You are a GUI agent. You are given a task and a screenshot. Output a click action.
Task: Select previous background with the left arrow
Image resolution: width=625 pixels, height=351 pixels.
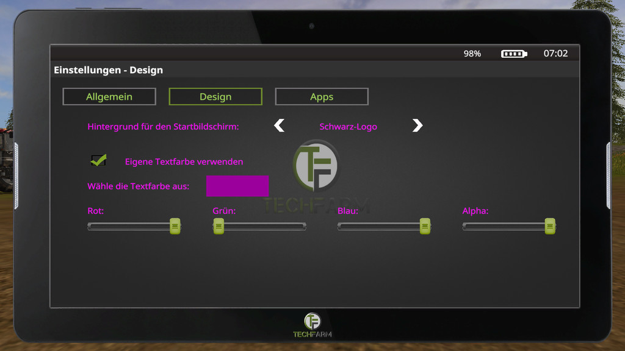[x=279, y=126]
